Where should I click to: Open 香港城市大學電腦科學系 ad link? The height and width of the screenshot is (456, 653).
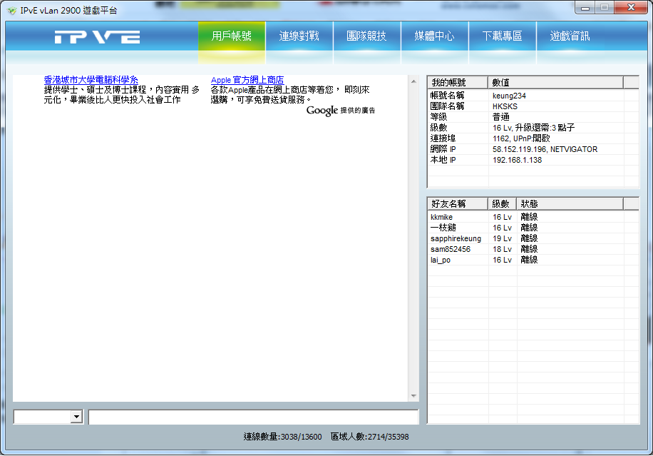coord(91,80)
